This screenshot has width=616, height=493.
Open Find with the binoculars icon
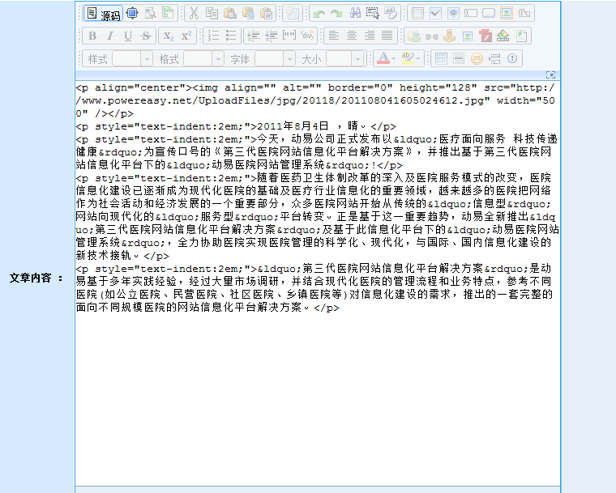click(354, 14)
